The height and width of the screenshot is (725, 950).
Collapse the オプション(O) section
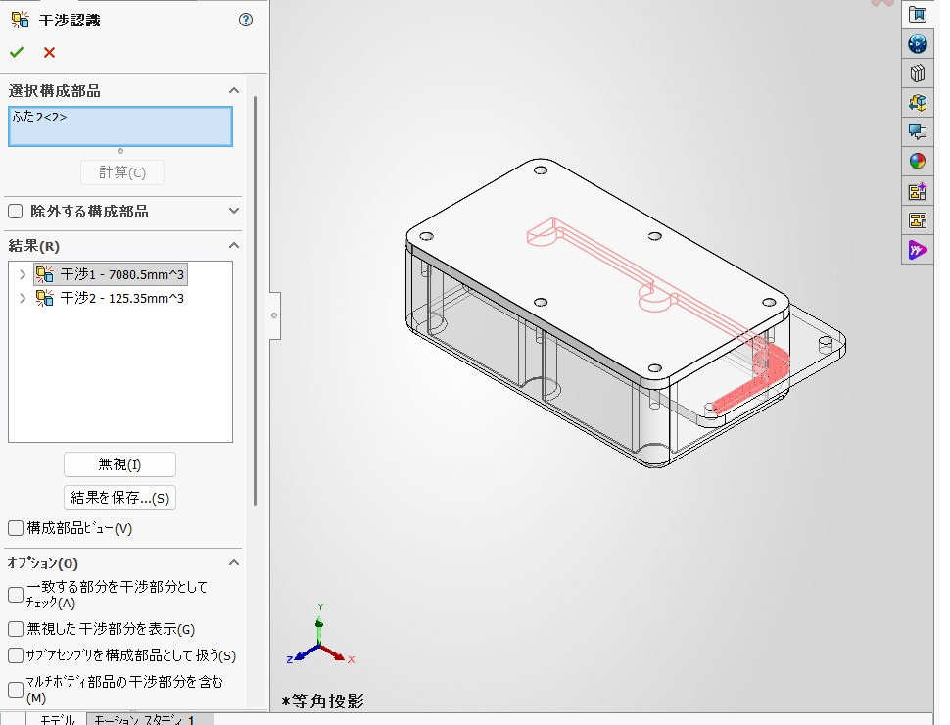coord(234,563)
